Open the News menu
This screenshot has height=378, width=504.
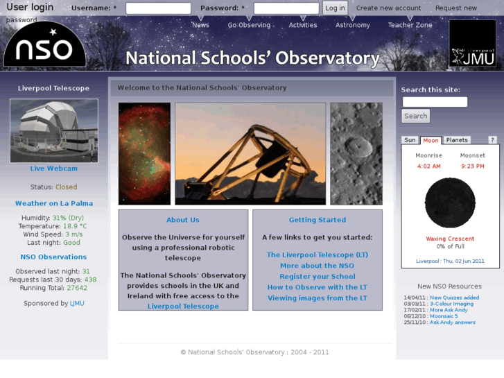tap(200, 25)
